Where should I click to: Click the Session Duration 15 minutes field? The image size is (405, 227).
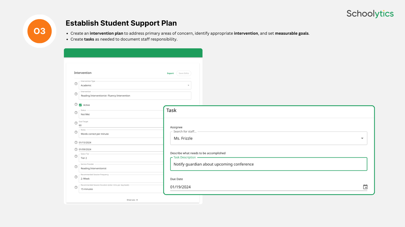point(122,189)
